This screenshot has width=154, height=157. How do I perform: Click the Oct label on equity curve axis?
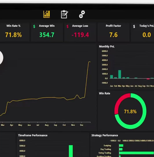click(x=64, y=125)
